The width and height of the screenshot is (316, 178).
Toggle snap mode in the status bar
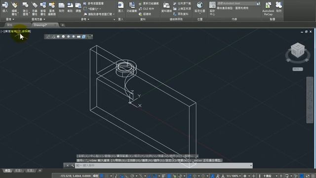(107, 176)
